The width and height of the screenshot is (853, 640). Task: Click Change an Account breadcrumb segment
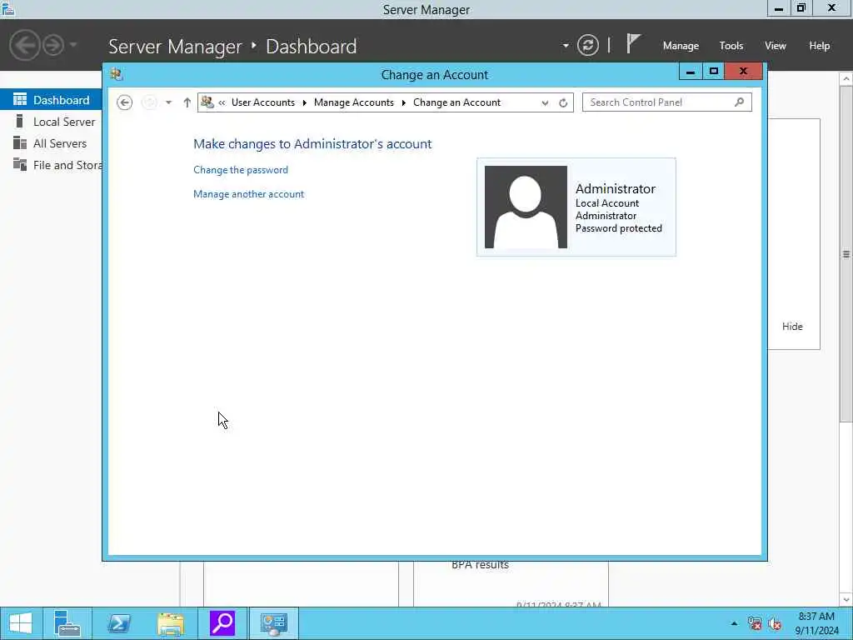(x=456, y=102)
